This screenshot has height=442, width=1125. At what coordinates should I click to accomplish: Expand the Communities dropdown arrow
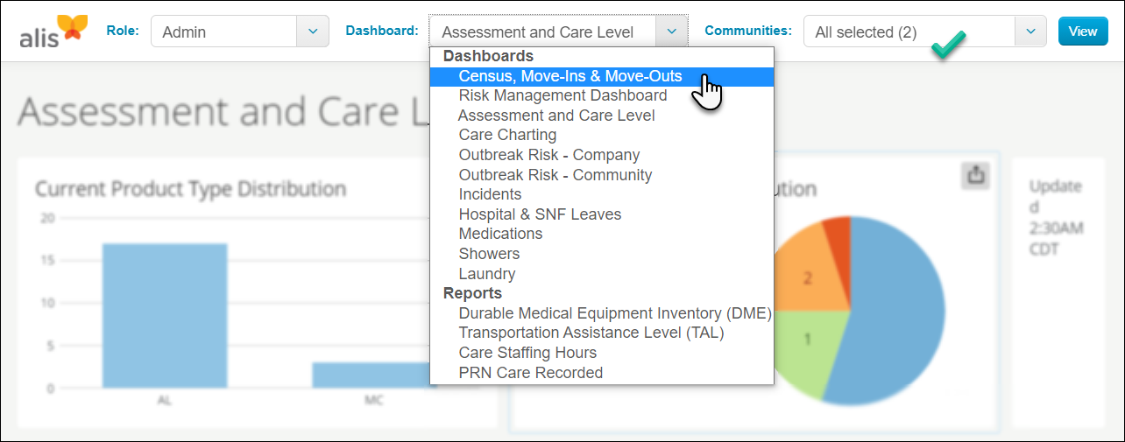point(1030,32)
